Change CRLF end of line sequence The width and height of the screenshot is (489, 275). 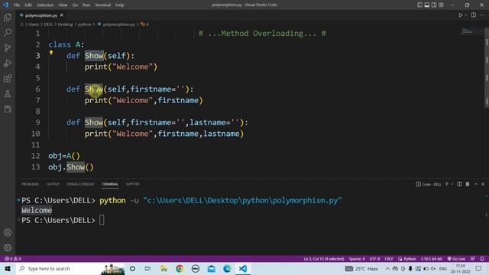coord(389,258)
